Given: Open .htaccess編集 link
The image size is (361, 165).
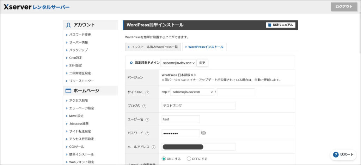Looking at the screenshot, I should click(x=79, y=123).
